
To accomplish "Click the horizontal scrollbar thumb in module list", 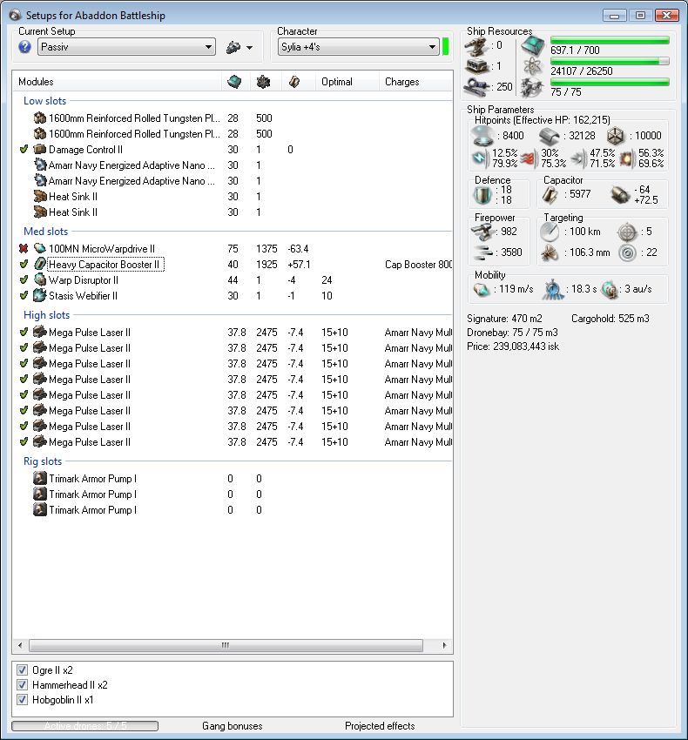I will click(226, 645).
